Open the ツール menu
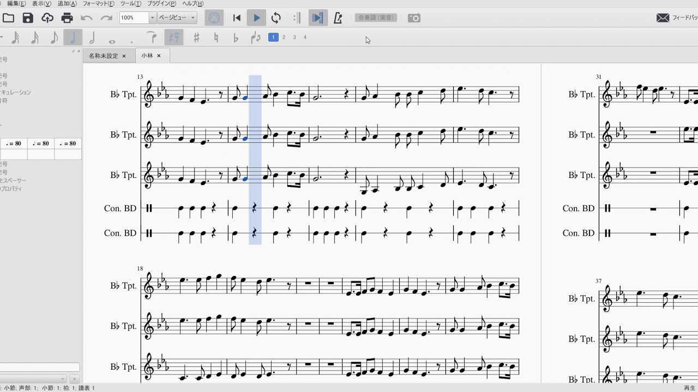 (x=131, y=4)
